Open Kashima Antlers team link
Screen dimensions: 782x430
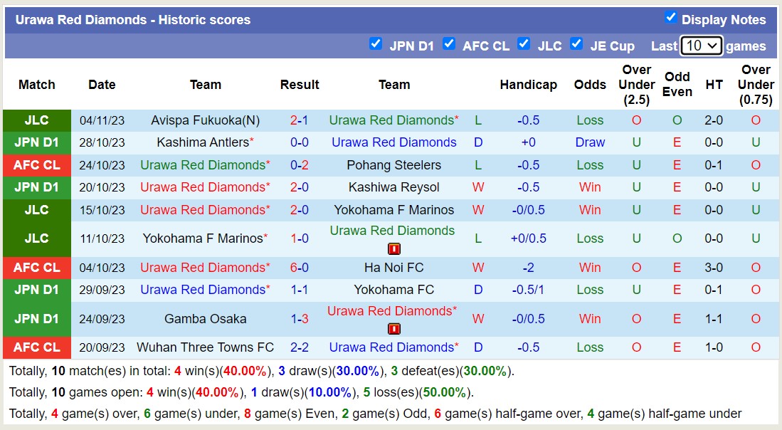(203, 142)
